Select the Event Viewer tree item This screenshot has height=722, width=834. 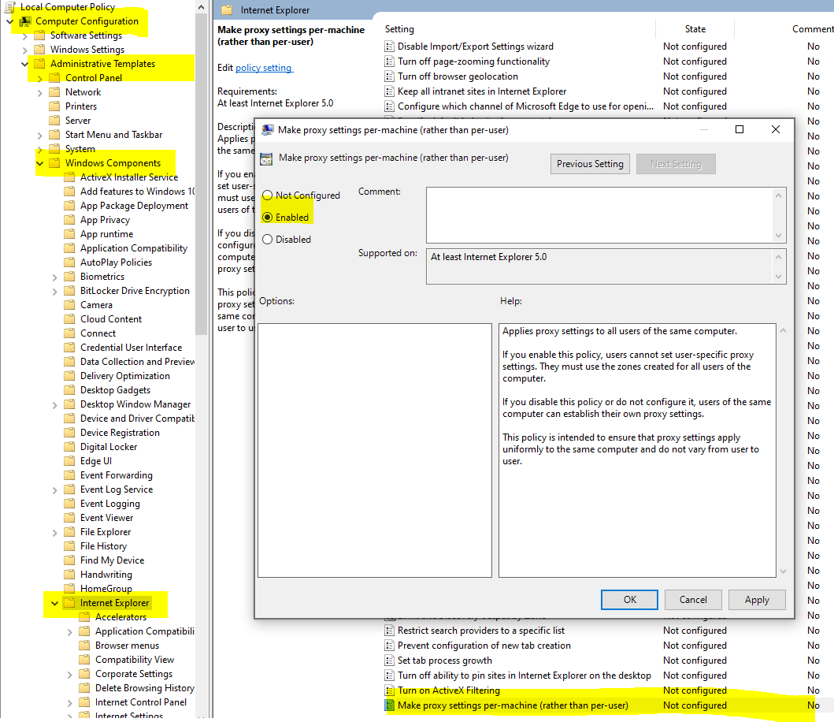[107, 518]
